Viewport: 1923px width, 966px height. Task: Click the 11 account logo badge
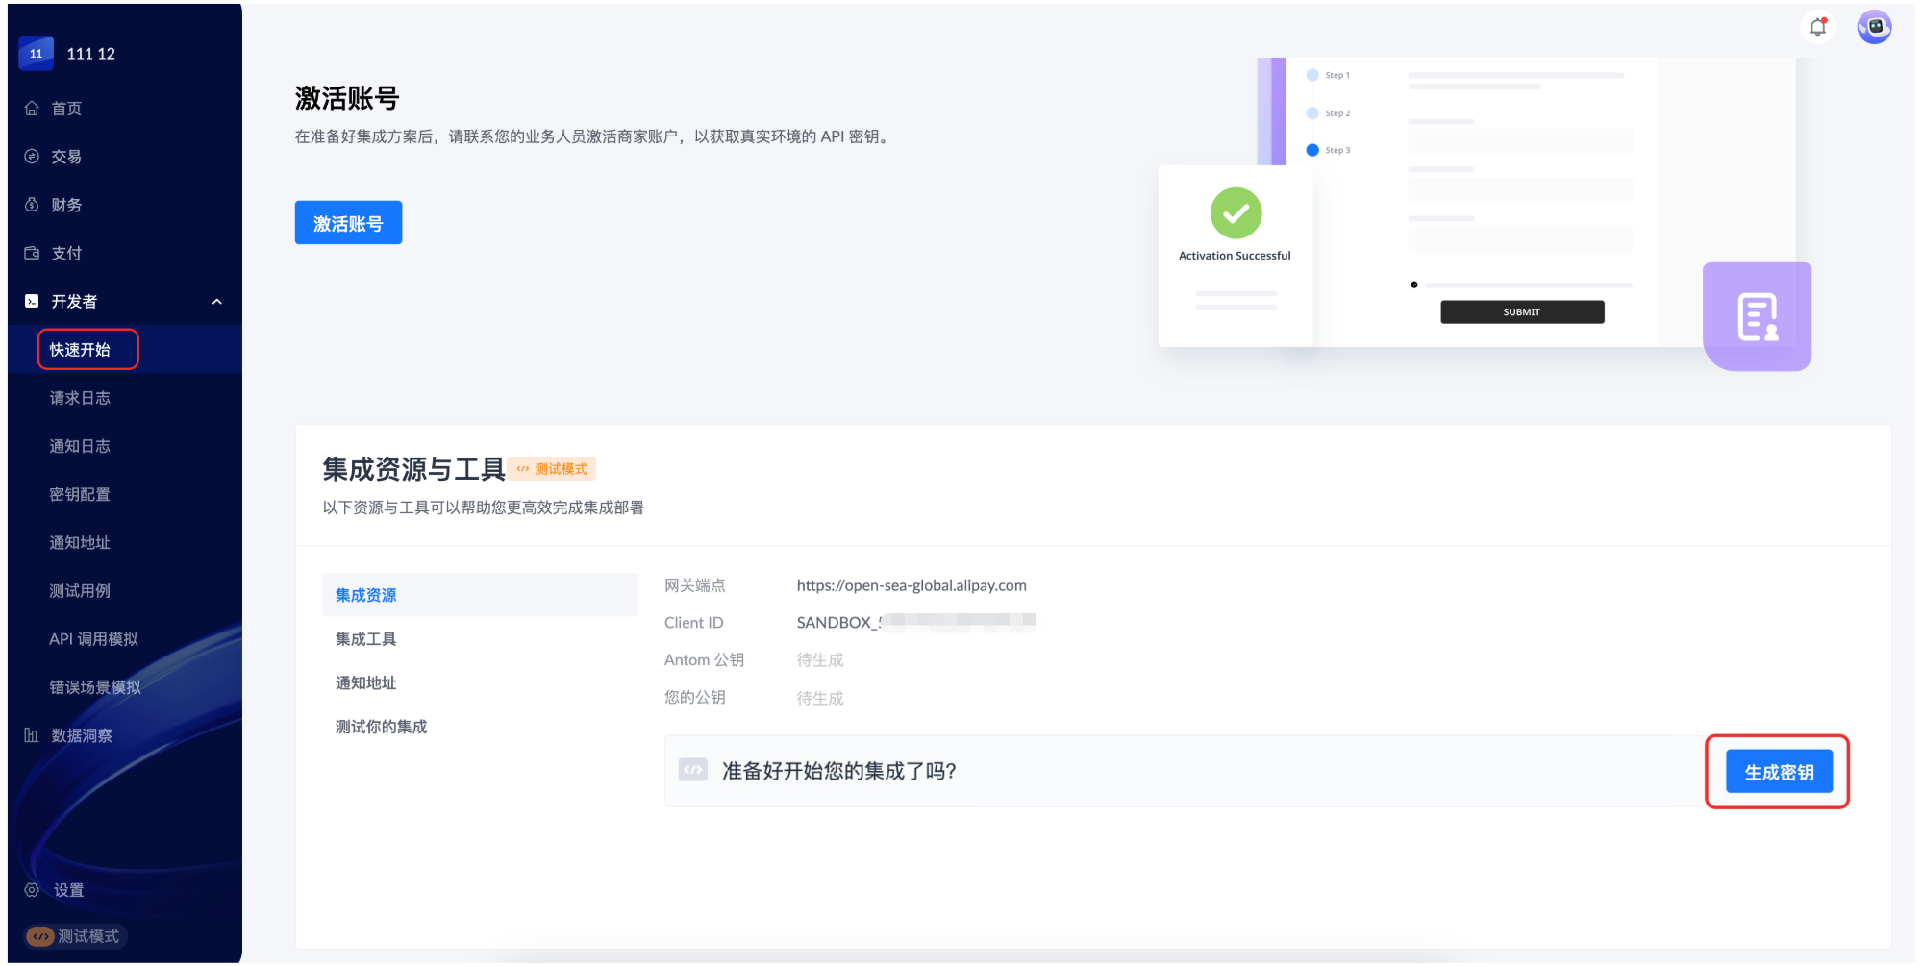tap(36, 54)
